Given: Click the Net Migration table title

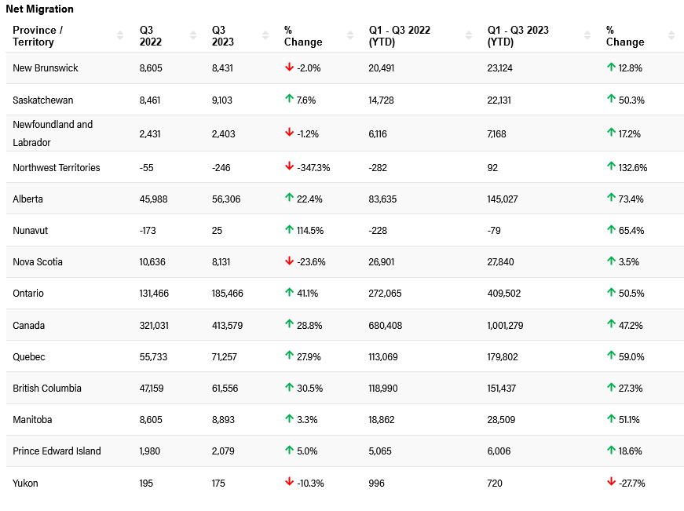Looking at the screenshot, I should [x=39, y=9].
